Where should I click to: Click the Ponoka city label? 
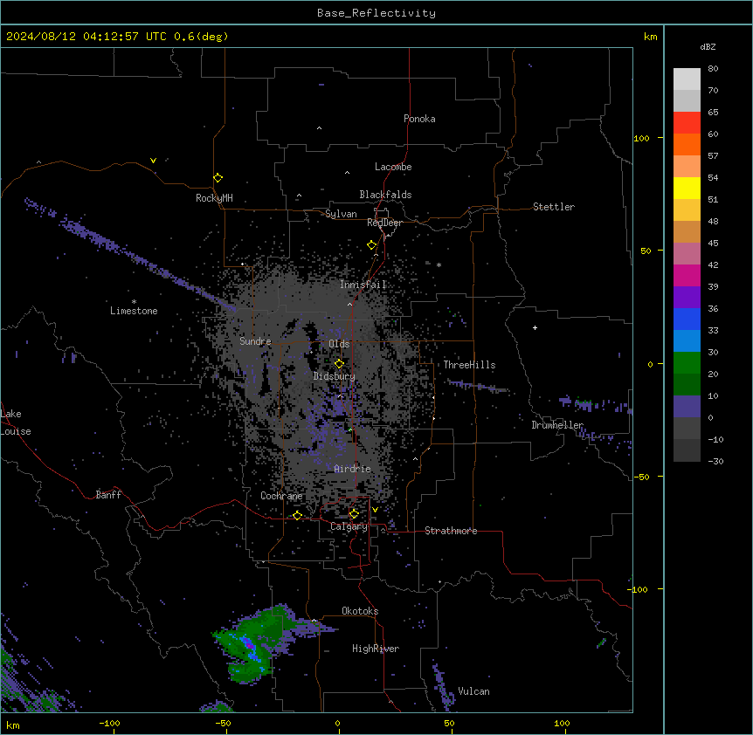(x=419, y=119)
